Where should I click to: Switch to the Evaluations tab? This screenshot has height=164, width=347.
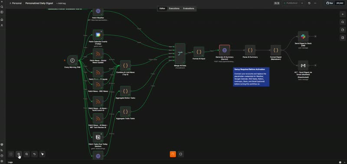pyautogui.click(x=189, y=8)
